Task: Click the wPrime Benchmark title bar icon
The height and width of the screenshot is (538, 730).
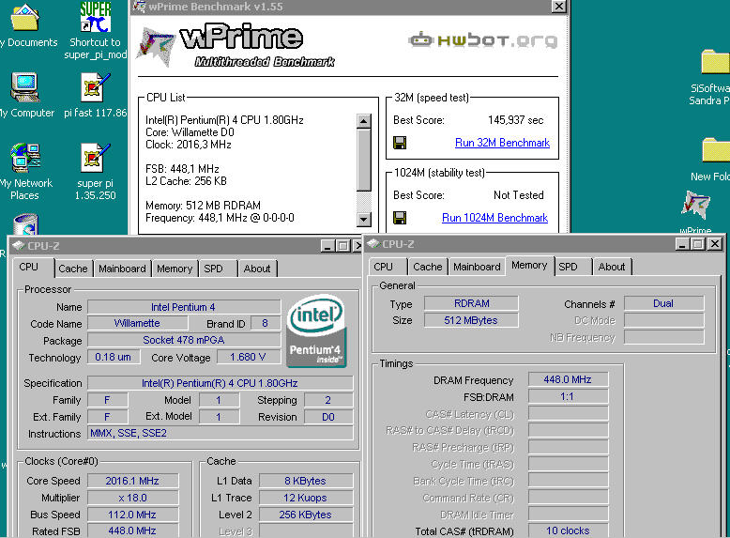Action: [139, 7]
